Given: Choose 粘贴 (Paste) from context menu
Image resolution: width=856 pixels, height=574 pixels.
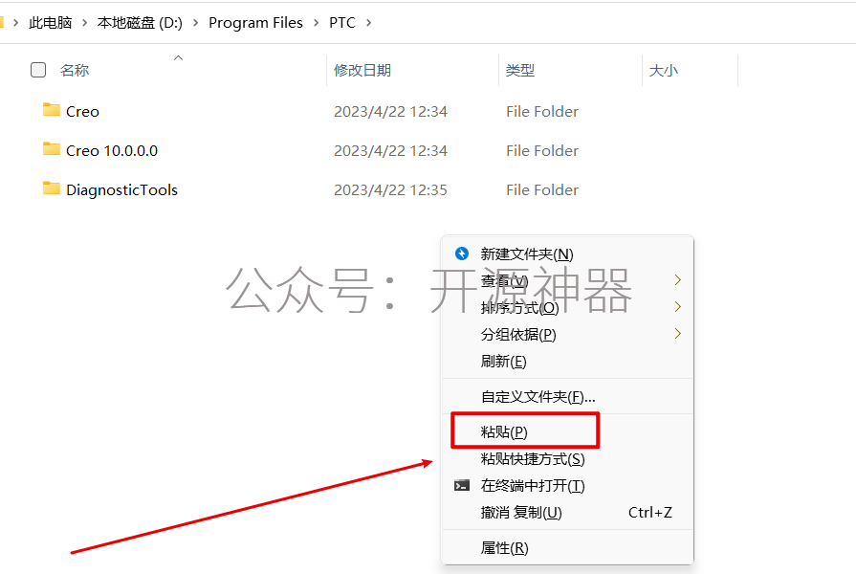Looking at the screenshot, I should coord(504,431).
